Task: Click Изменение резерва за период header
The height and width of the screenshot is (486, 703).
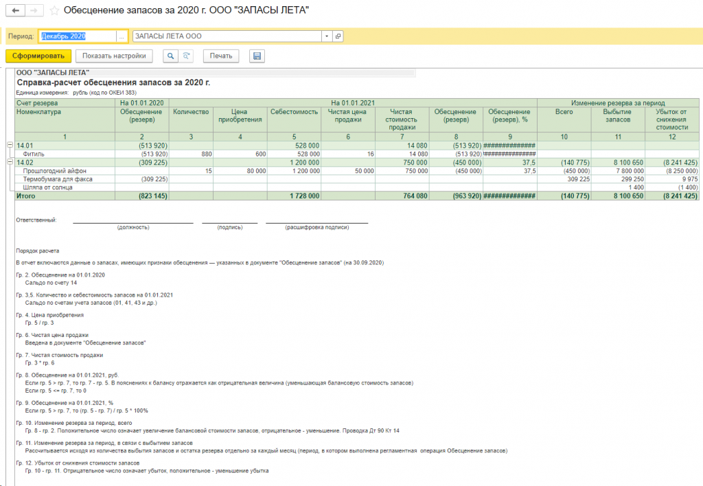Action: (618, 103)
